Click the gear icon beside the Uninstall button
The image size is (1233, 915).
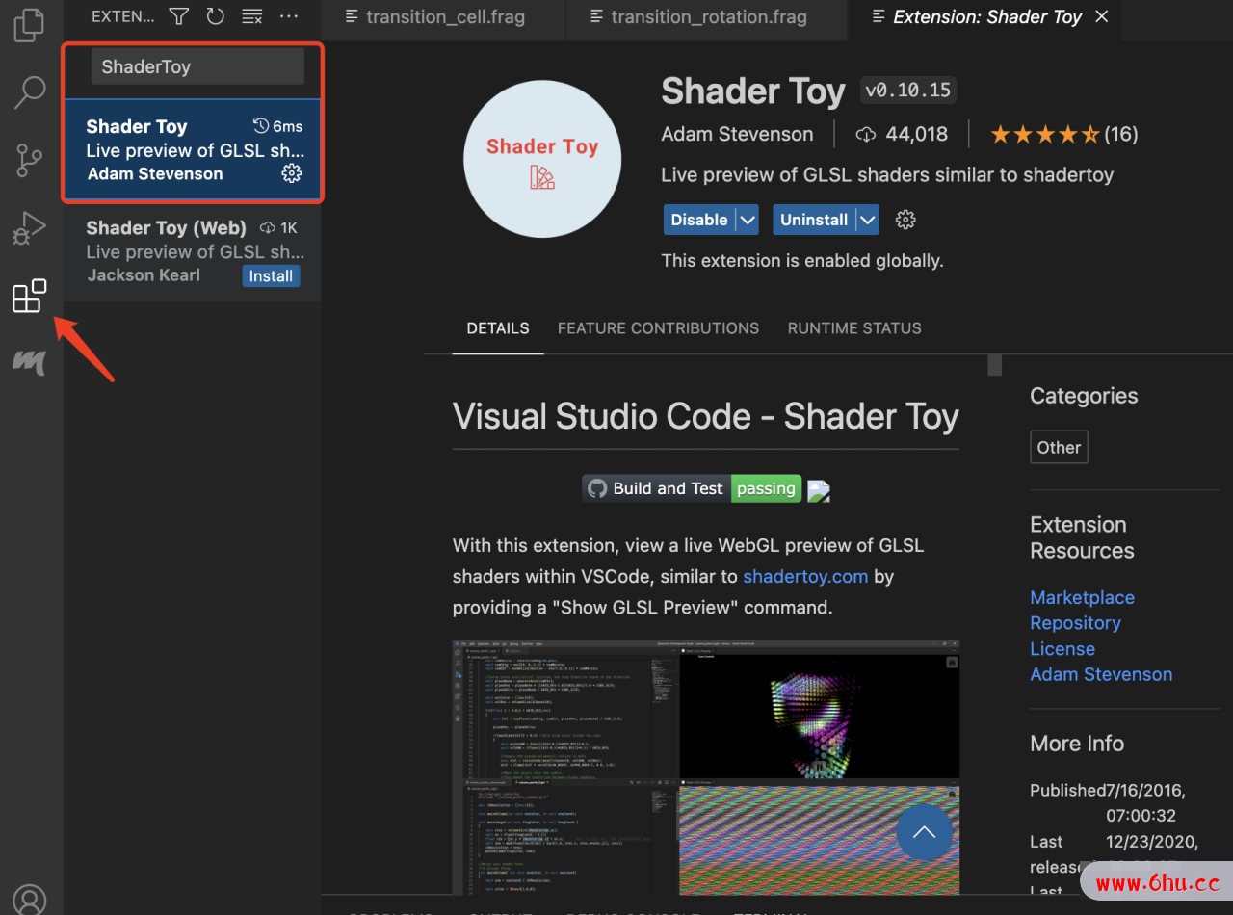point(905,220)
